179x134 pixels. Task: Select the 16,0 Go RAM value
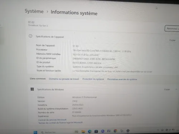pyautogui.click(x=86, y=55)
